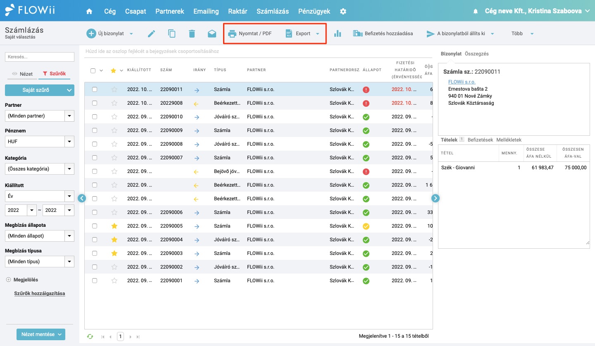Screen dimensions: 595x346
Task: Go to the home icon in top navigation
Action: (x=89, y=12)
